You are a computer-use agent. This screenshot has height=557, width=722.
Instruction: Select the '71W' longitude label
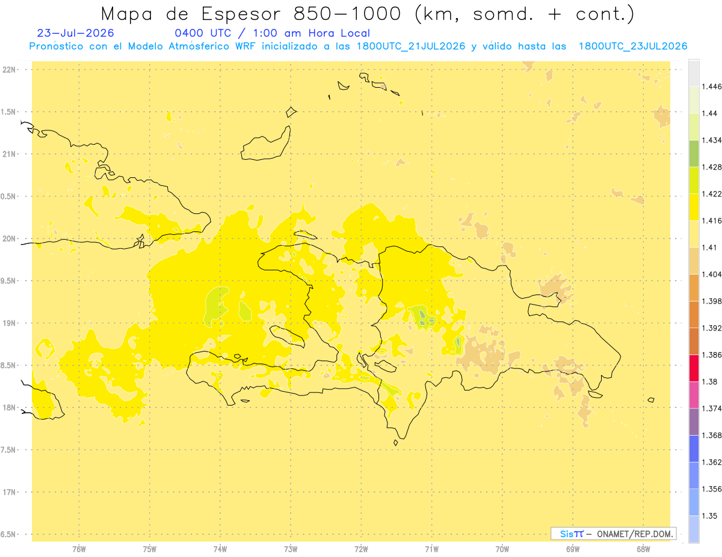tap(431, 549)
